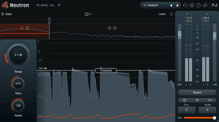The height and width of the screenshot is (122, 219).
Task: Toggle invert phase icon
Action: [x=197, y=100]
